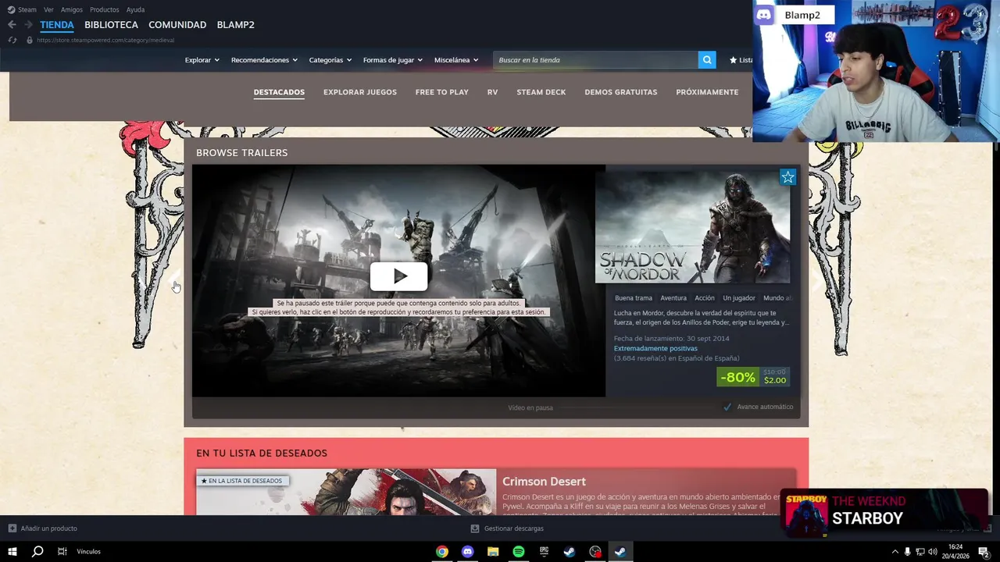
Task: Expand the Formas de jugar dropdown
Action: (392, 60)
